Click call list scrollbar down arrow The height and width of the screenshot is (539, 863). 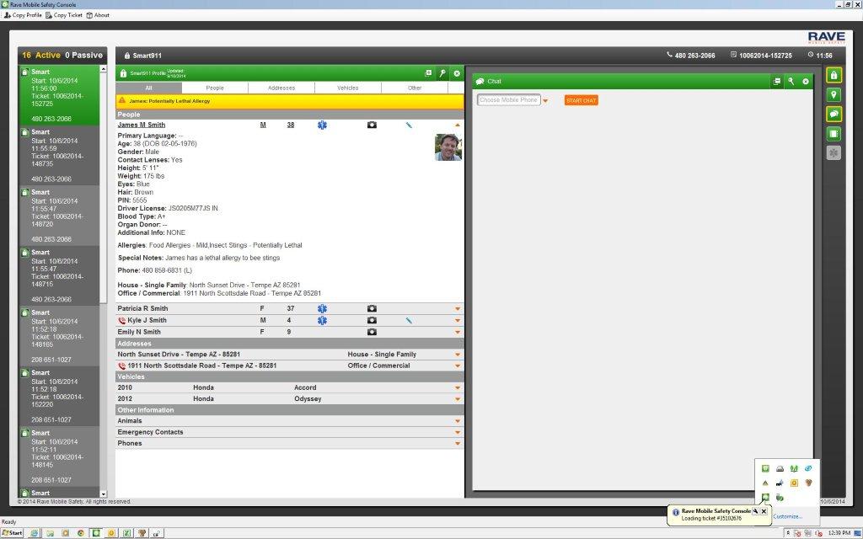point(104,494)
